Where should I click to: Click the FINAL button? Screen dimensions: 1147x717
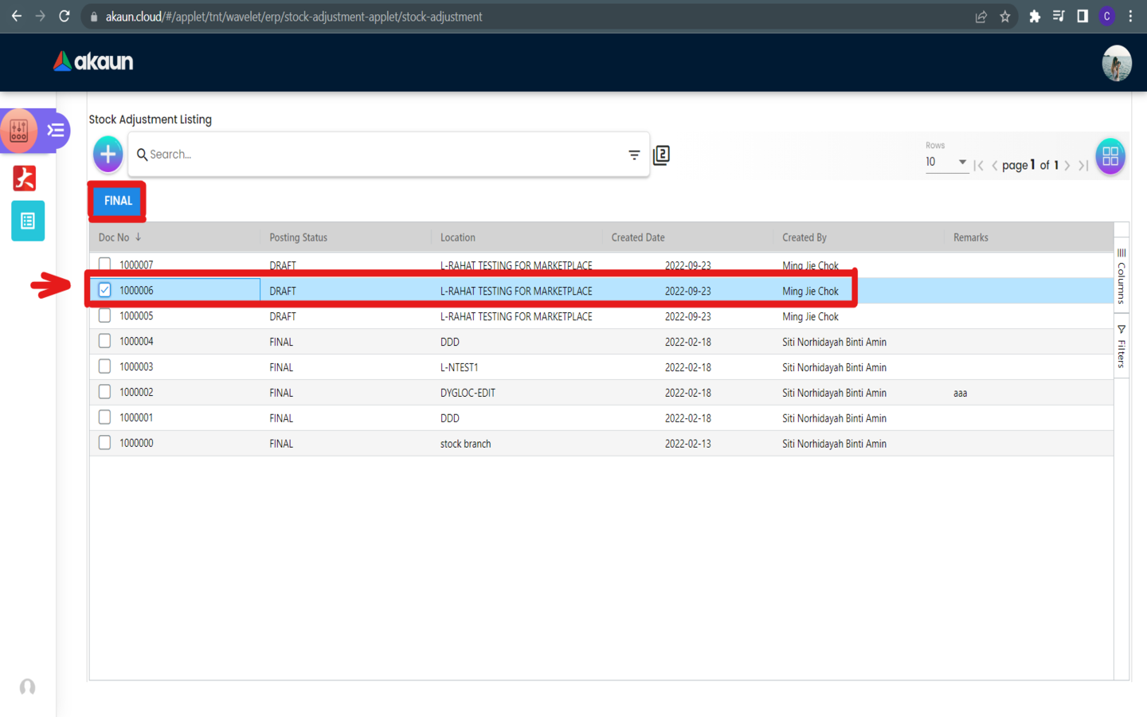[118, 201]
